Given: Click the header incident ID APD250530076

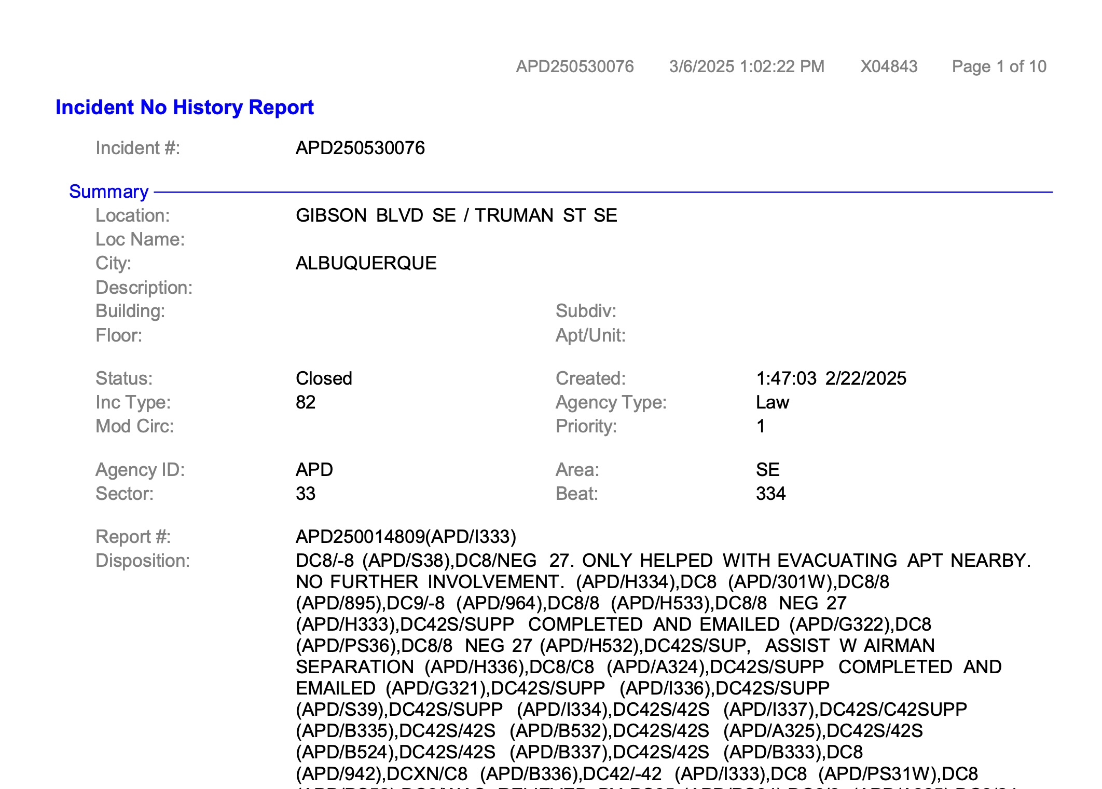Looking at the screenshot, I should pos(574,66).
